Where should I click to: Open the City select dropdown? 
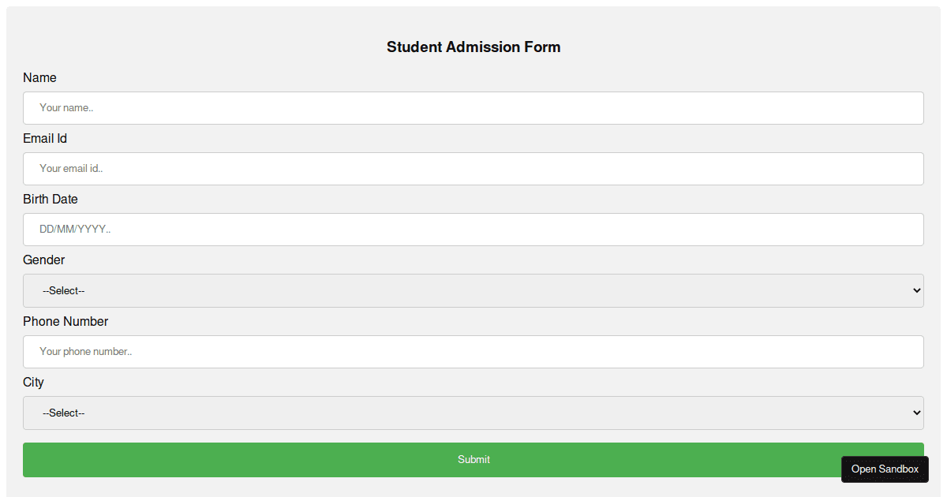(473, 413)
